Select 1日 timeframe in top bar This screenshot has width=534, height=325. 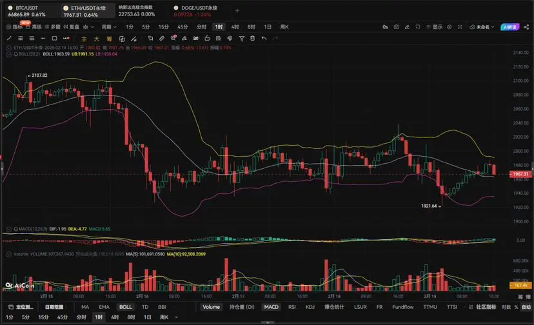tap(268, 27)
